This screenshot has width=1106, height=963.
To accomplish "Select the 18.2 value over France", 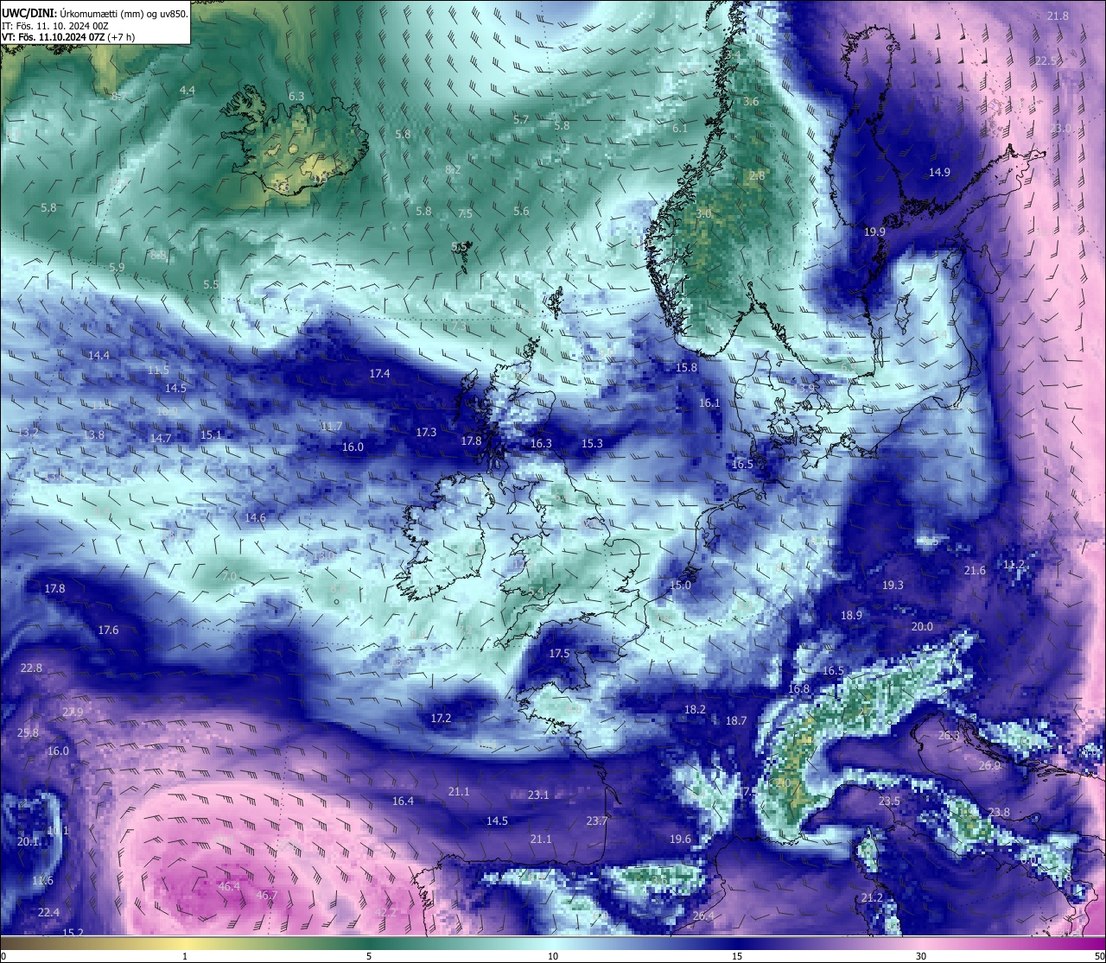I will click(695, 710).
